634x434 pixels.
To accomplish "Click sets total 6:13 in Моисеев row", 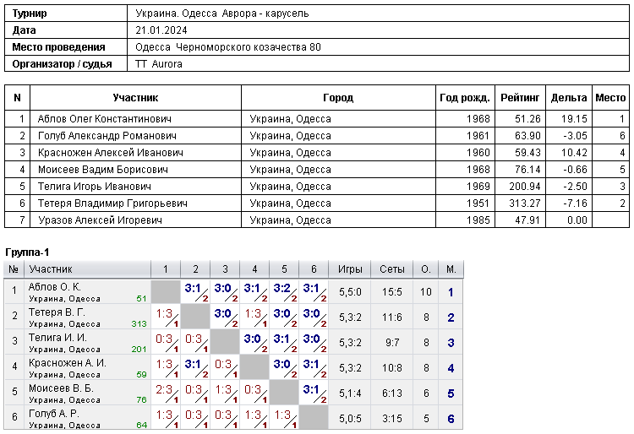I will (391, 393).
